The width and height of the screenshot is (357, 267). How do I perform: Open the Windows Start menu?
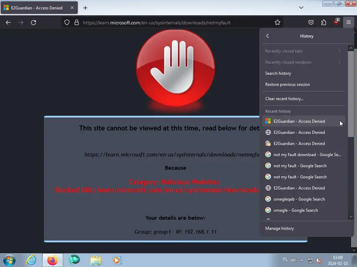(x=9, y=260)
